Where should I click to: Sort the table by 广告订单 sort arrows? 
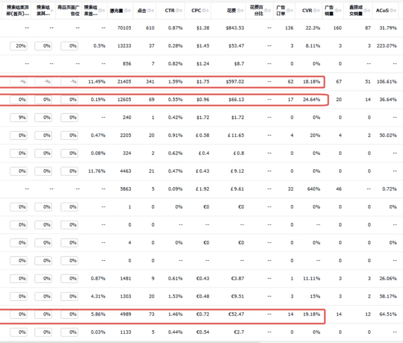[291, 10]
